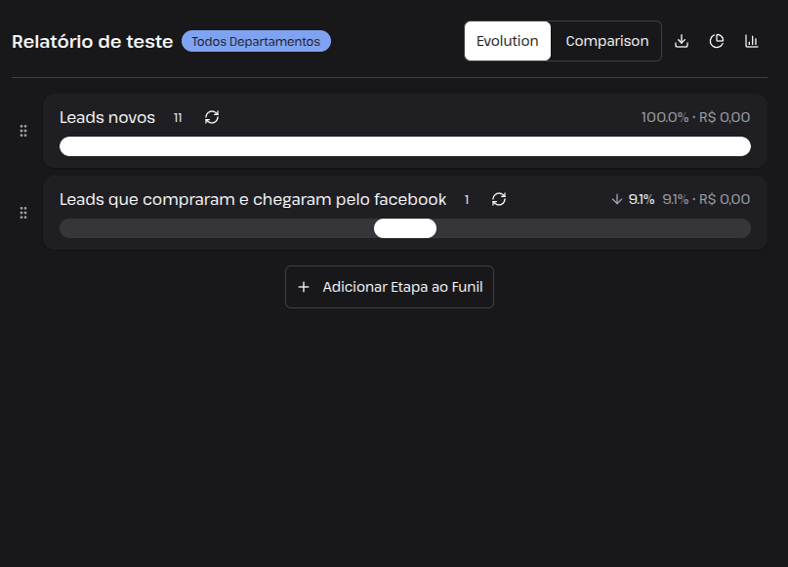Click the Leads novos count of 11
Screen dimensions: 788x567
178,117
